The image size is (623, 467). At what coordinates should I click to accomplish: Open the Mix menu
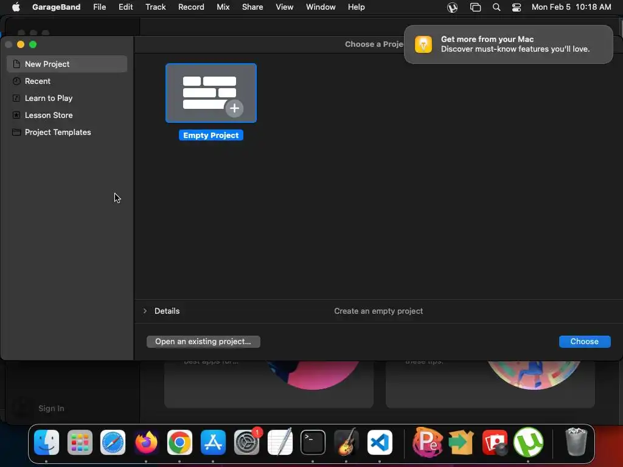pyautogui.click(x=223, y=7)
